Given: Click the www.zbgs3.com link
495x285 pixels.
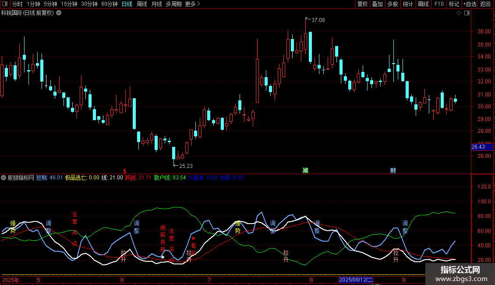Looking at the screenshot, I should click(x=461, y=279).
